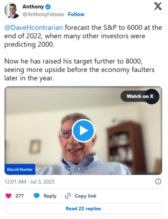Click the 277 likes count
This screenshot has width=168, height=219.
pyautogui.click(x=20, y=196)
